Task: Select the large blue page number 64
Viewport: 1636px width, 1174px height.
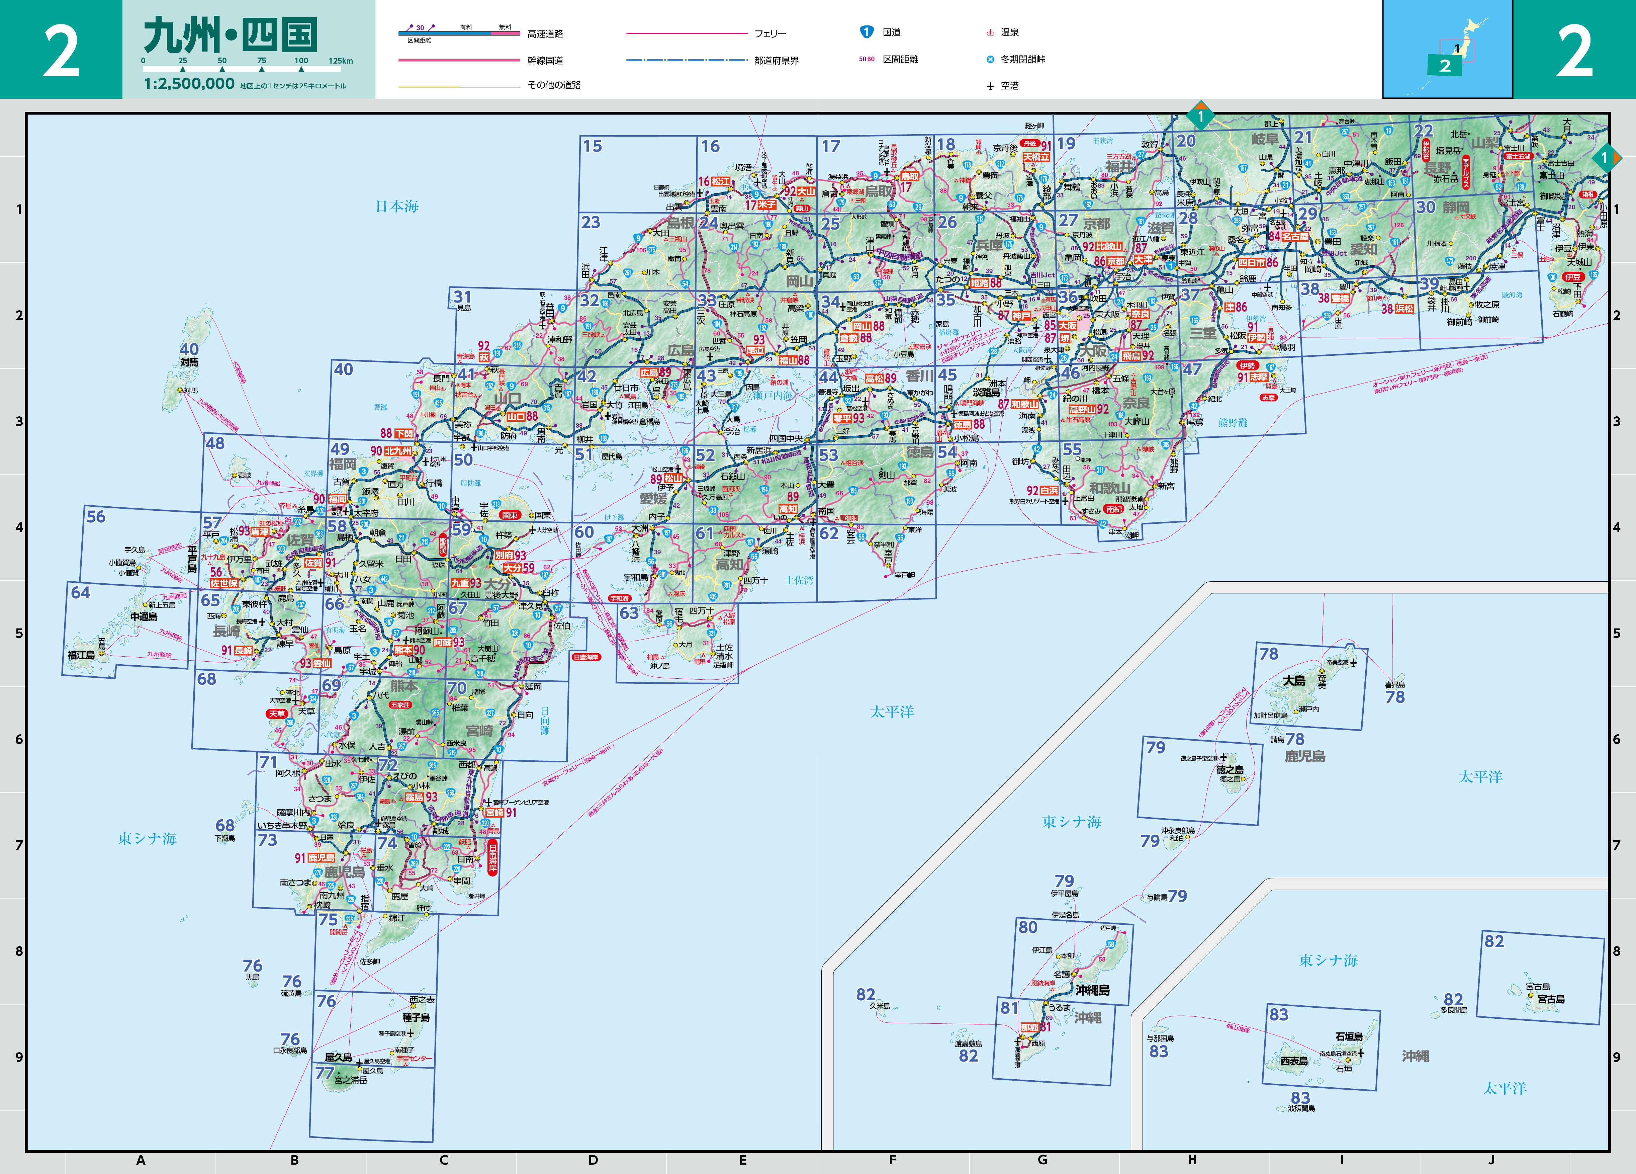Action: click(x=80, y=592)
